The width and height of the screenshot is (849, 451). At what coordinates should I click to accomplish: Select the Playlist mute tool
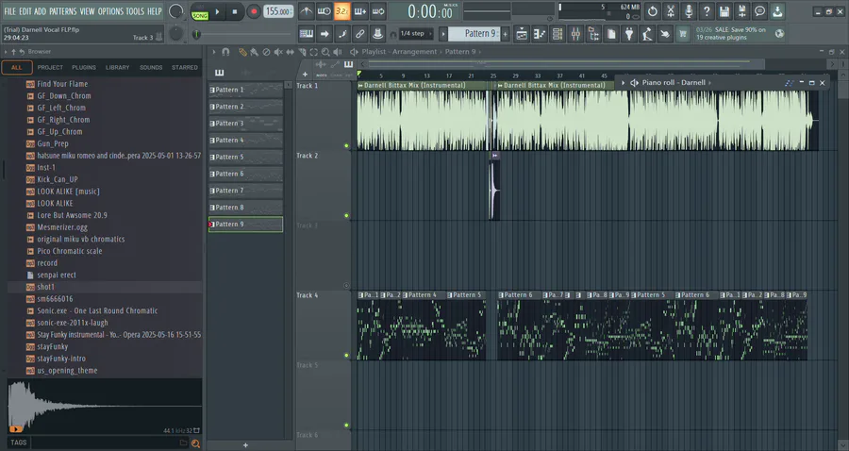pos(277,52)
